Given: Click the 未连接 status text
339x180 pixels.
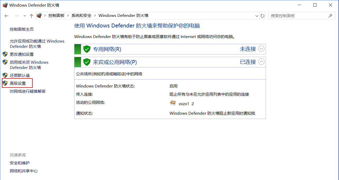Looking at the screenshot, I should [248, 49].
